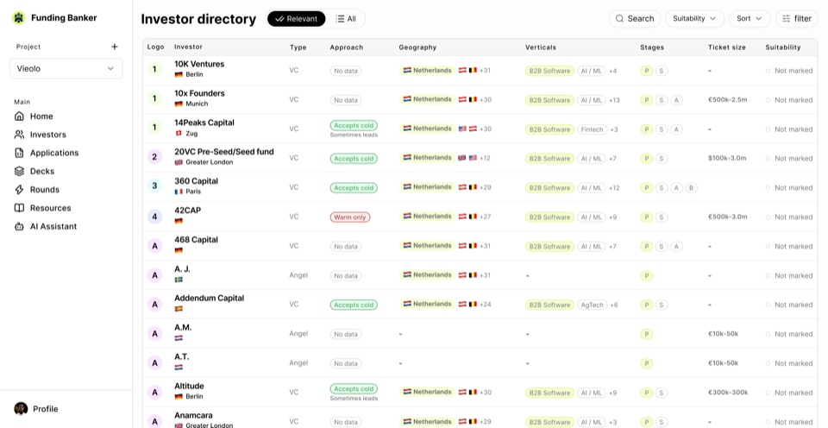Add a new project with plus icon
828x428 pixels.
coord(115,47)
